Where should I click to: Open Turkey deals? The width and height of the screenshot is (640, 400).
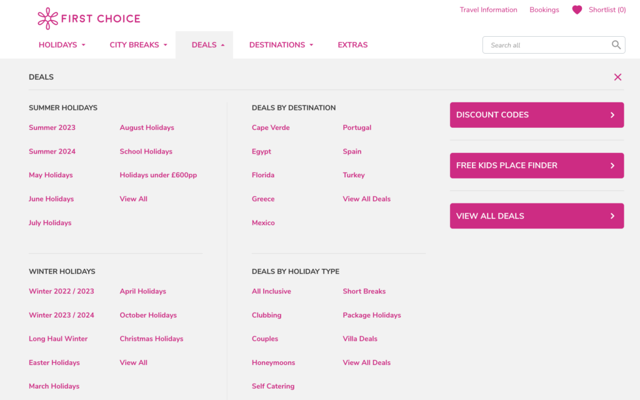pos(354,175)
